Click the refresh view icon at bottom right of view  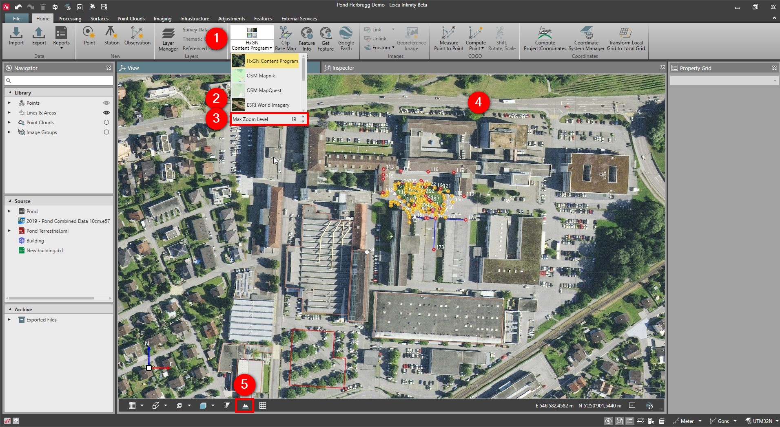650,405
